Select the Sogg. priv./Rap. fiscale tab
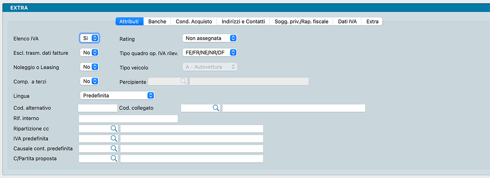 (301, 22)
